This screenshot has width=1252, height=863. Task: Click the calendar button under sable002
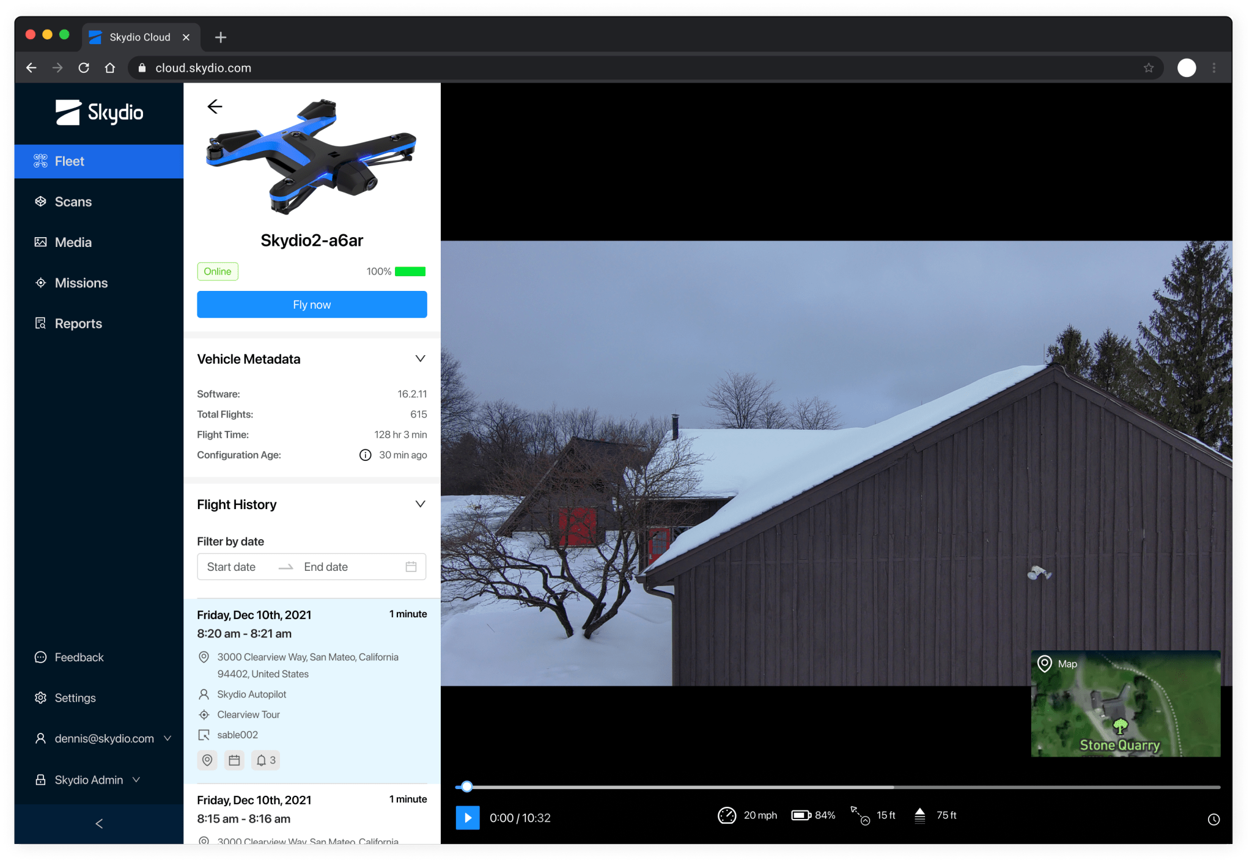tap(234, 760)
